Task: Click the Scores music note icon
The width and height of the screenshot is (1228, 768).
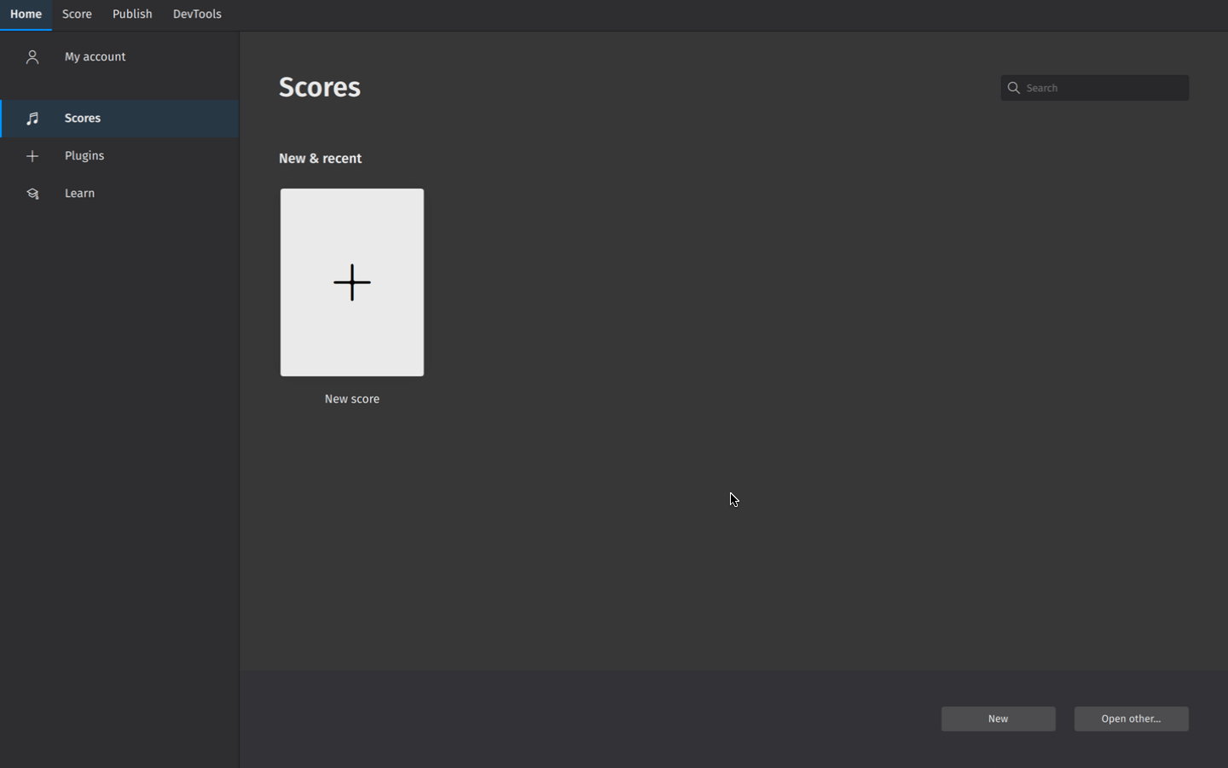Action: (32, 119)
